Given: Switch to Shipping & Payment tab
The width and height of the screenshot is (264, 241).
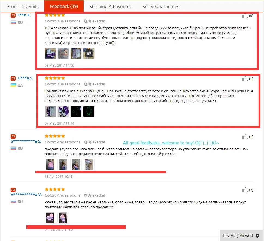Looking at the screenshot, I should click(110, 7).
